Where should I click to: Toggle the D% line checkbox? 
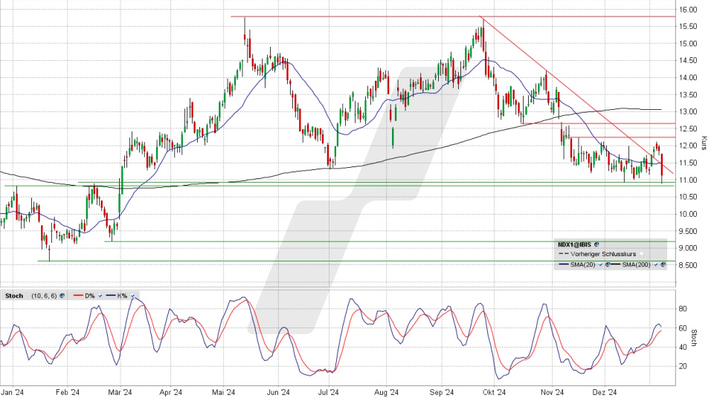100,296
